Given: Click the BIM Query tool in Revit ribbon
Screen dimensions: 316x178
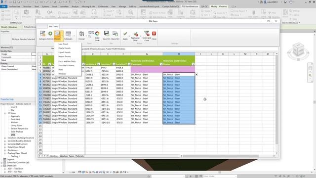Looking at the screenshot, I should click(x=27, y=14).
